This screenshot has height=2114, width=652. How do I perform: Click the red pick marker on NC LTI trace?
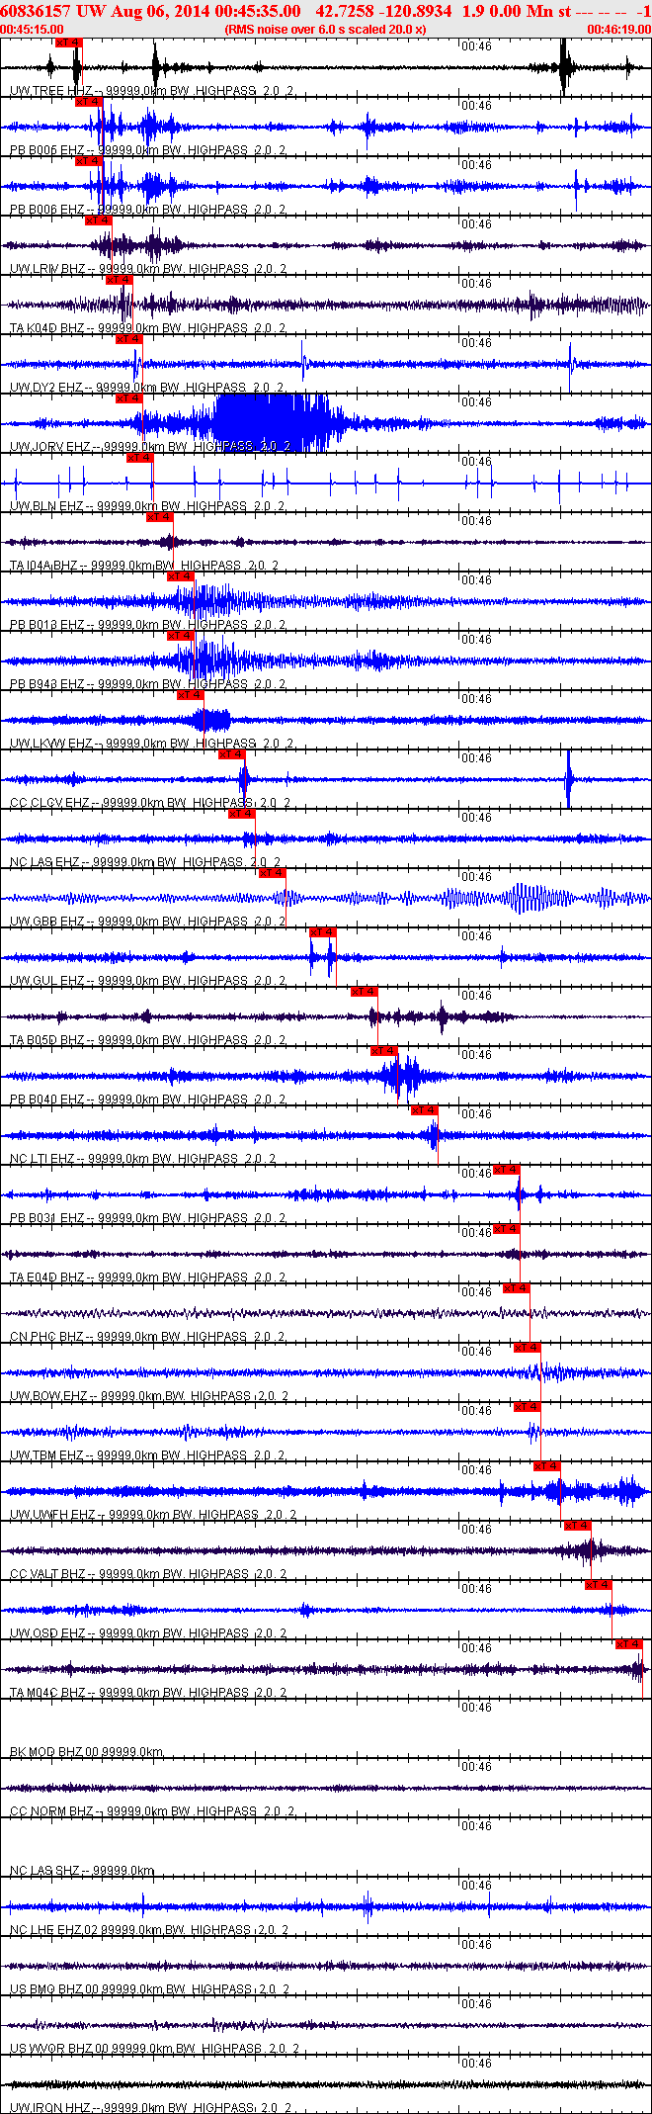(426, 1110)
